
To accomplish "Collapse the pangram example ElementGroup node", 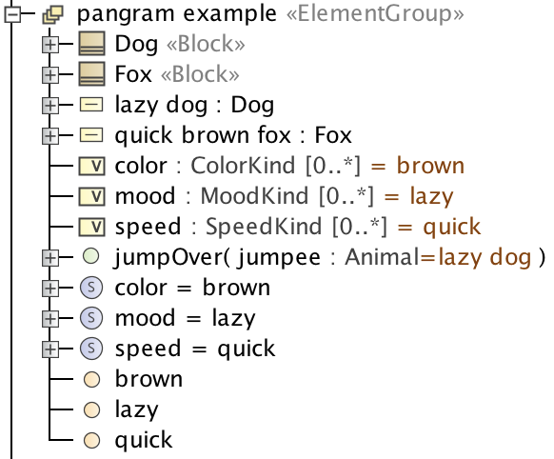I will [x=12, y=15].
